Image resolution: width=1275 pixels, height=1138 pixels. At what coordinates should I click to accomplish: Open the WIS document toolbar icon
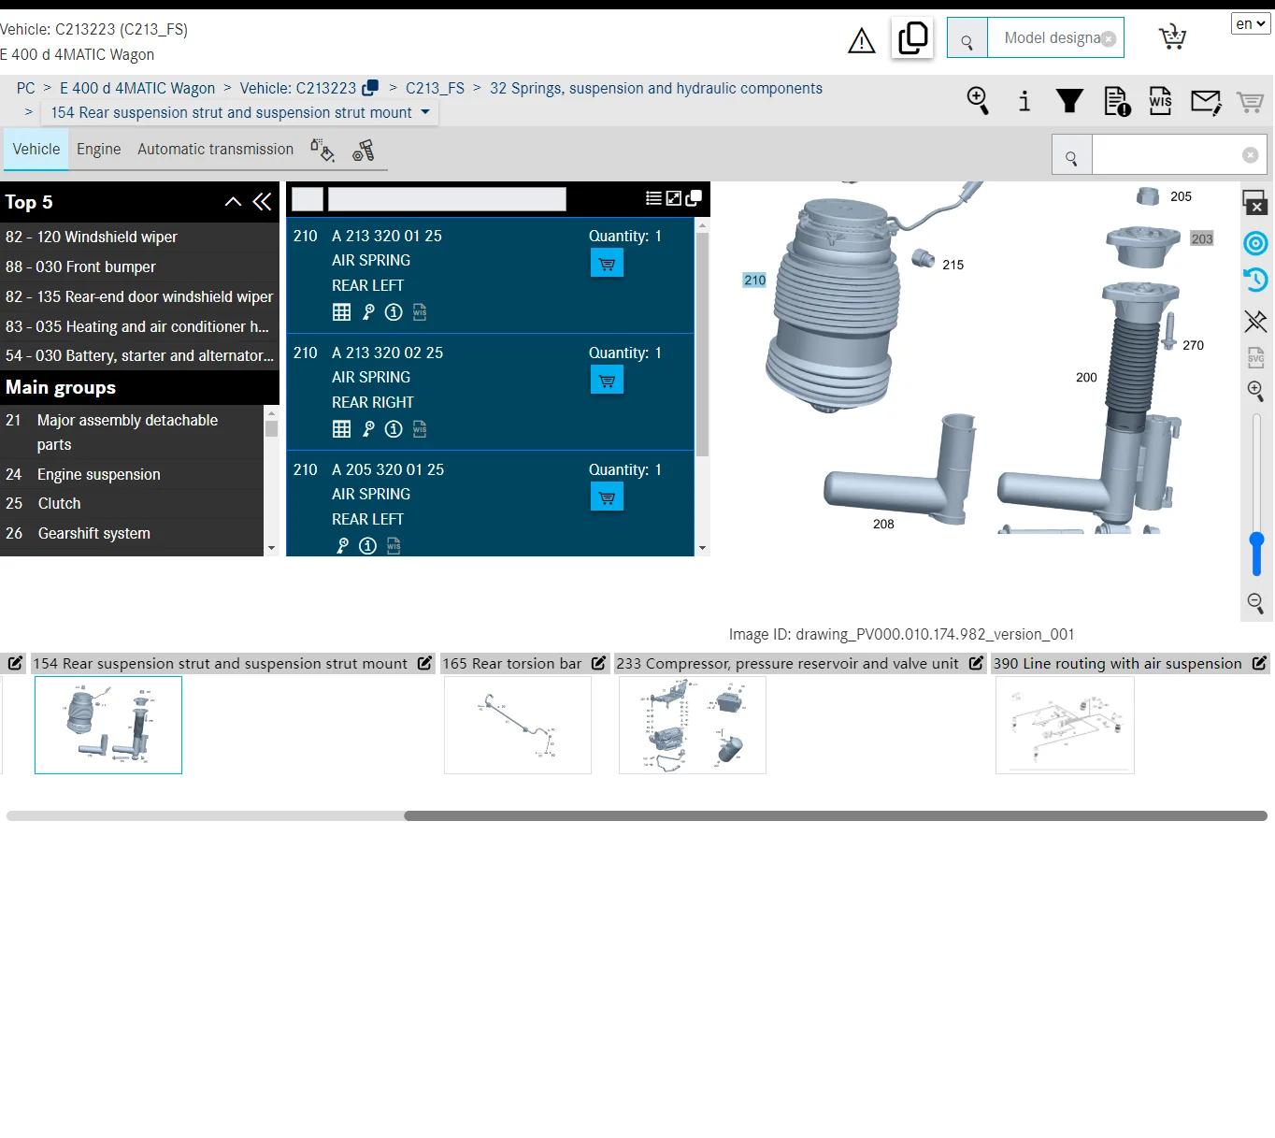pyautogui.click(x=1160, y=100)
